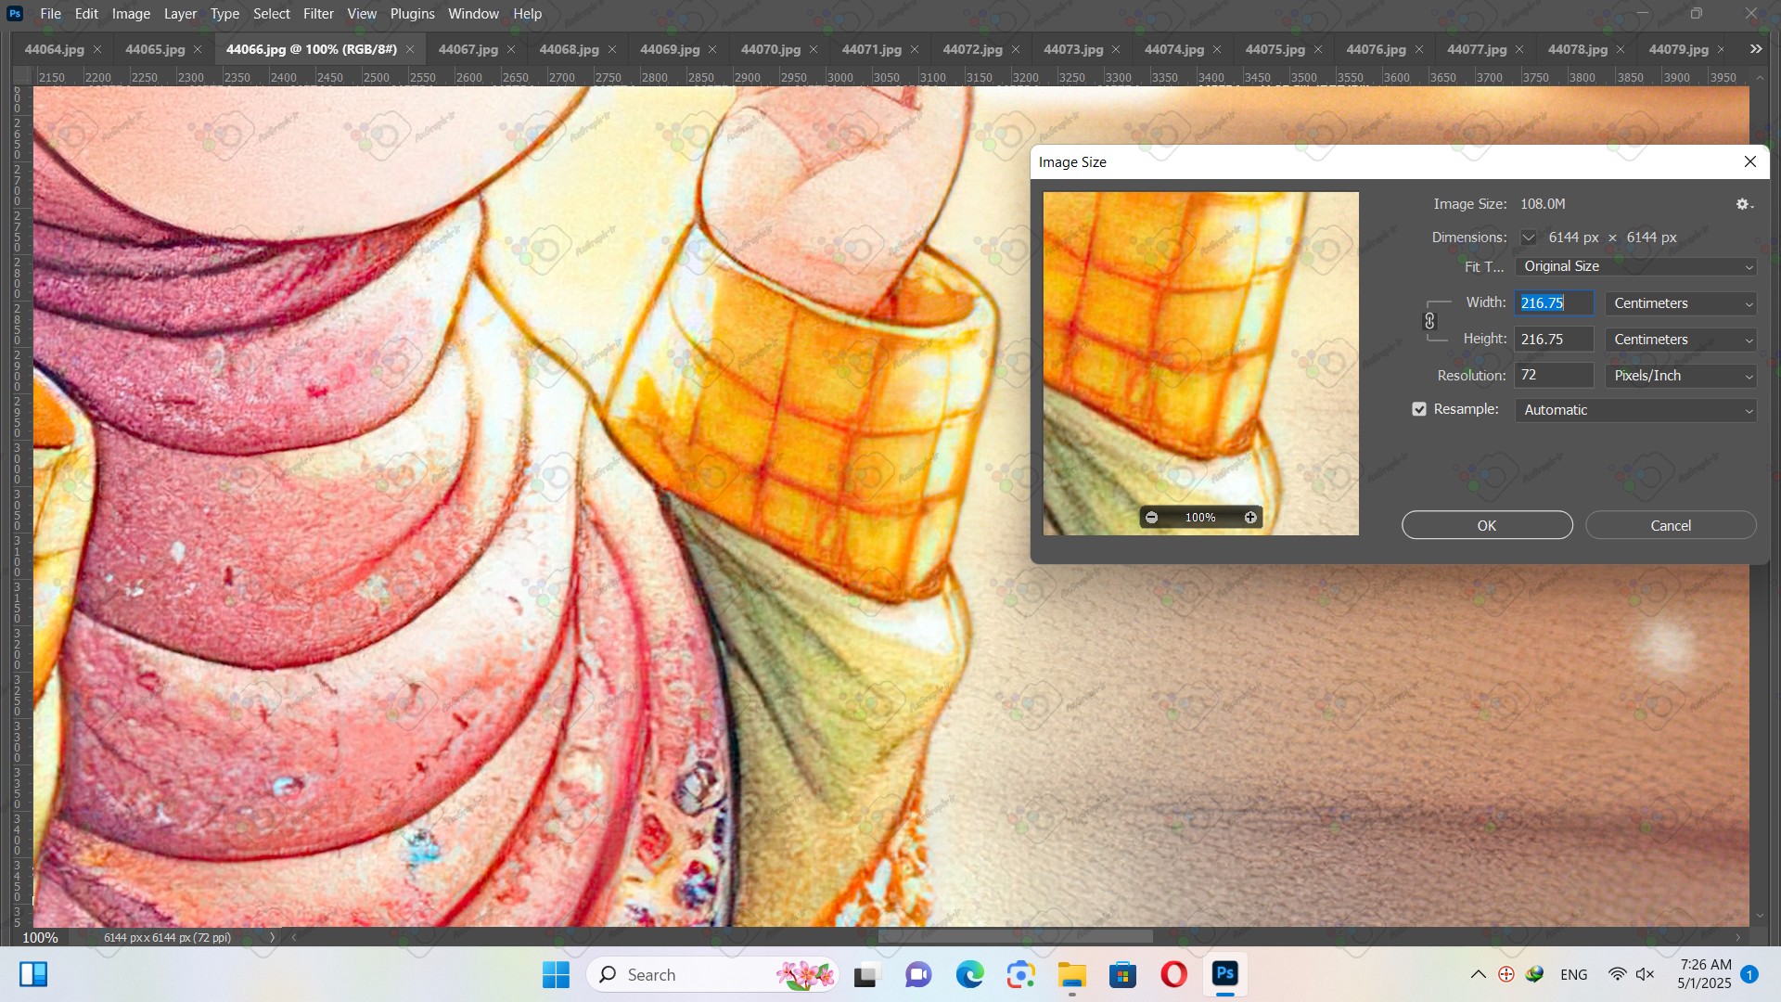Click Cancel in Image Size dialog

1671,525
